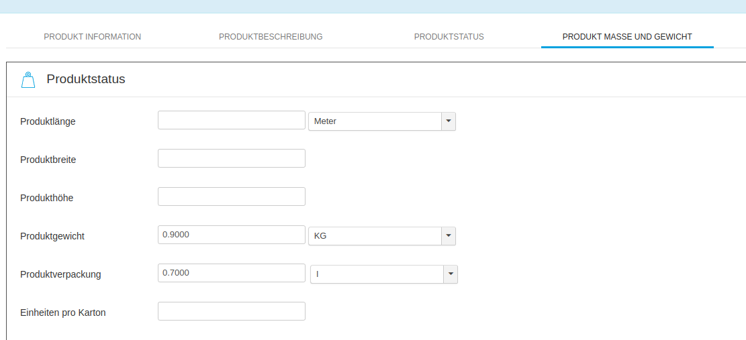Image resolution: width=746 pixels, height=340 pixels.
Task: Click the Produktstatus section heading text
Action: (x=86, y=79)
